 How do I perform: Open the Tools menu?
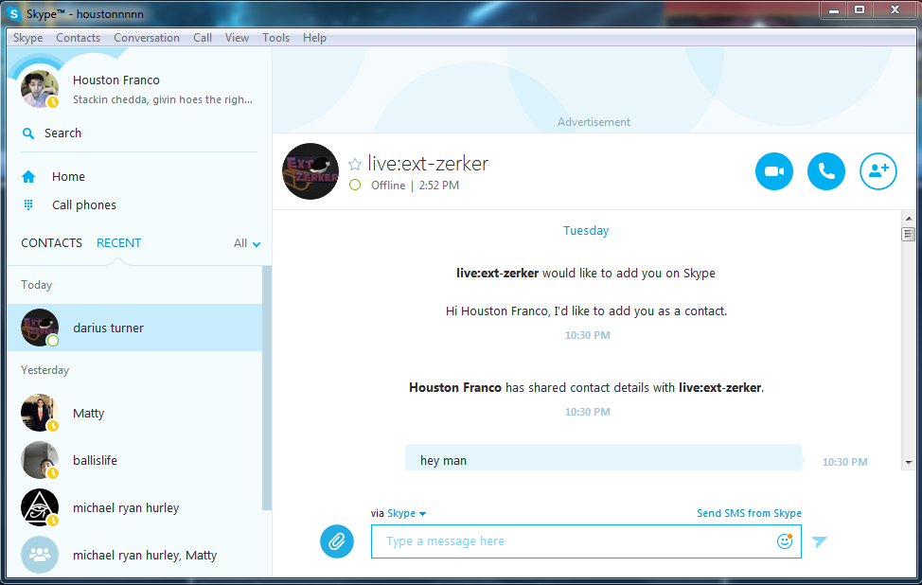tap(275, 38)
